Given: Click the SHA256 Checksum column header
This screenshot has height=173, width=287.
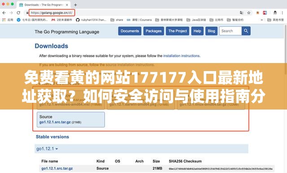Looking at the screenshot, I should (x=185, y=161).
